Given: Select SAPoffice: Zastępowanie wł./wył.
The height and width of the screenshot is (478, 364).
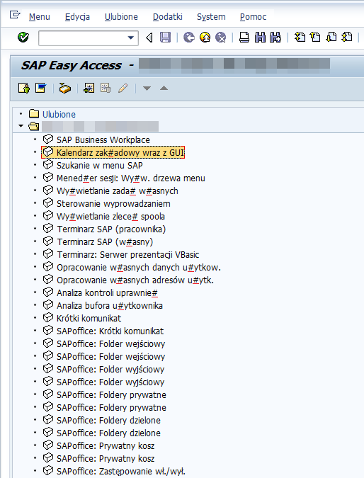Looking at the screenshot, I should pos(120,472).
